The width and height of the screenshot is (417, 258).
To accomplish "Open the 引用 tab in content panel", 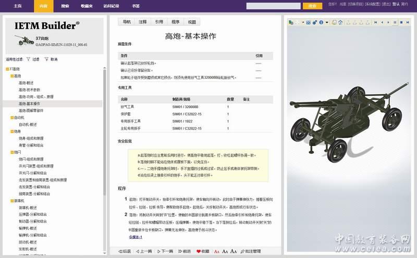I will coord(159,22).
